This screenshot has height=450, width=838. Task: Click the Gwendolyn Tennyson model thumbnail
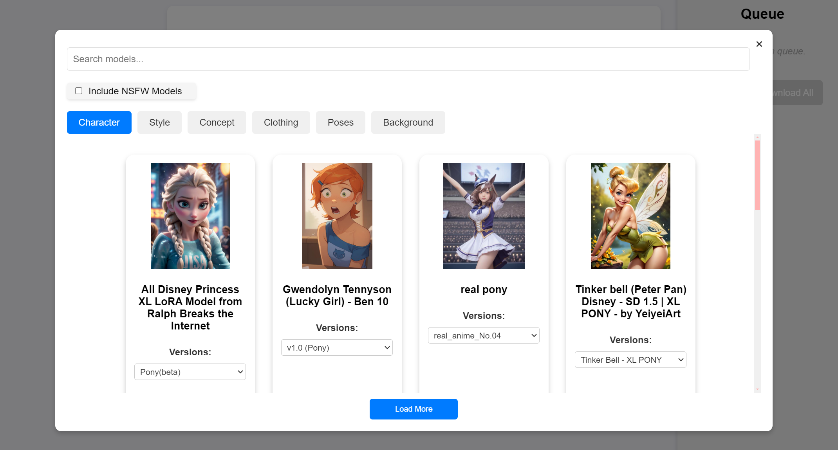pos(337,216)
